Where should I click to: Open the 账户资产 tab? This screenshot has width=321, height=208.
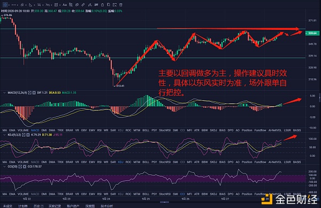pyautogui.click(x=73, y=206)
